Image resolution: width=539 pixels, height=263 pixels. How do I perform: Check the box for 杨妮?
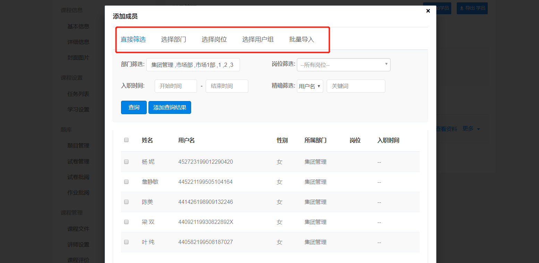126,162
